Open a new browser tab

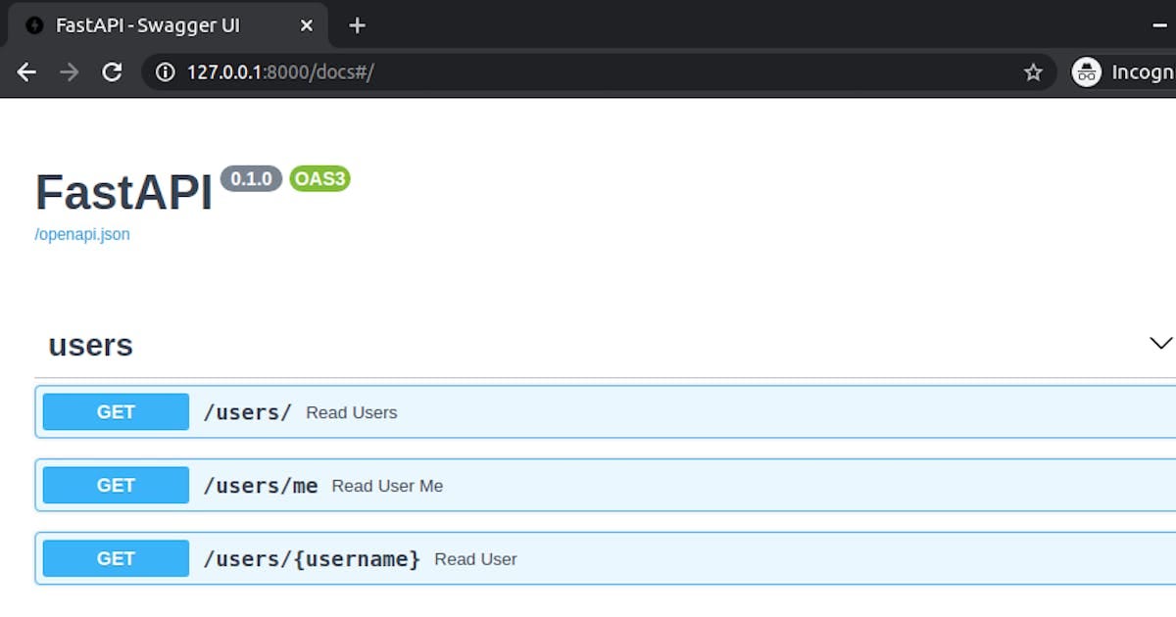click(x=357, y=25)
